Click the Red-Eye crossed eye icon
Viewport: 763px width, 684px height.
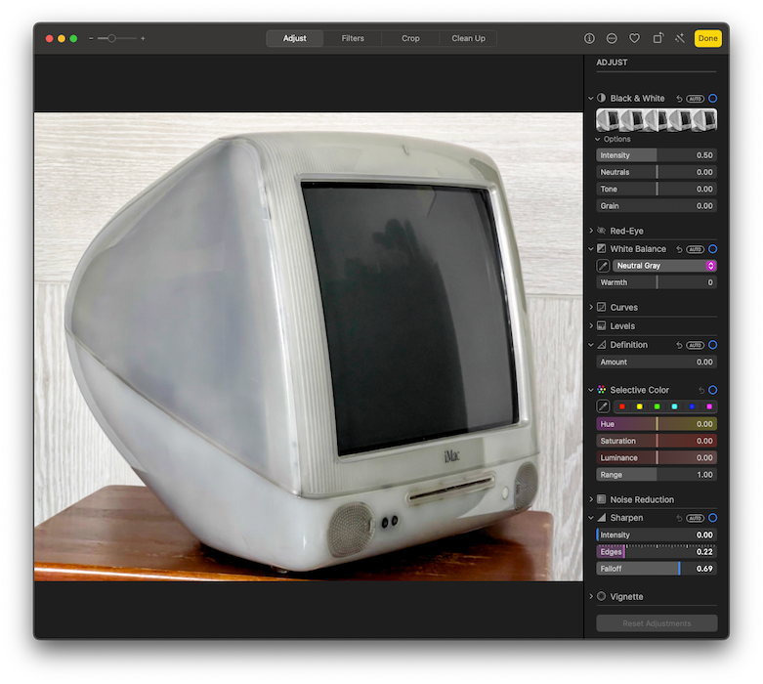602,231
